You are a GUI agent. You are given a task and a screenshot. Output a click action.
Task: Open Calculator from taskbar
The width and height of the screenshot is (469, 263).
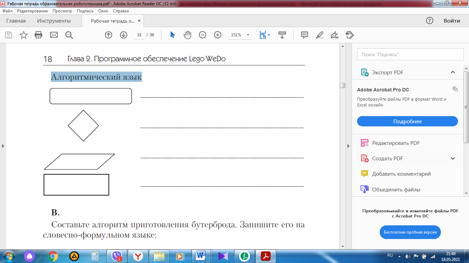95,256
